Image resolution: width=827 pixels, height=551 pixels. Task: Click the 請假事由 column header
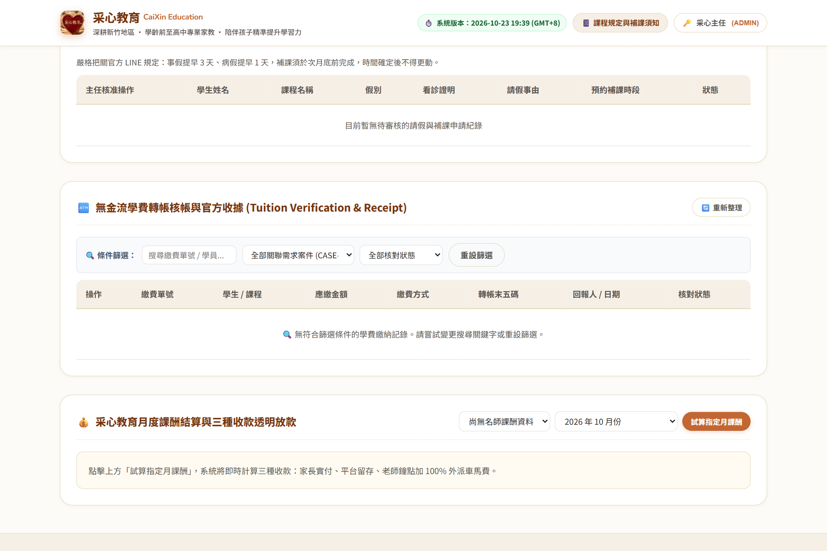(x=523, y=90)
